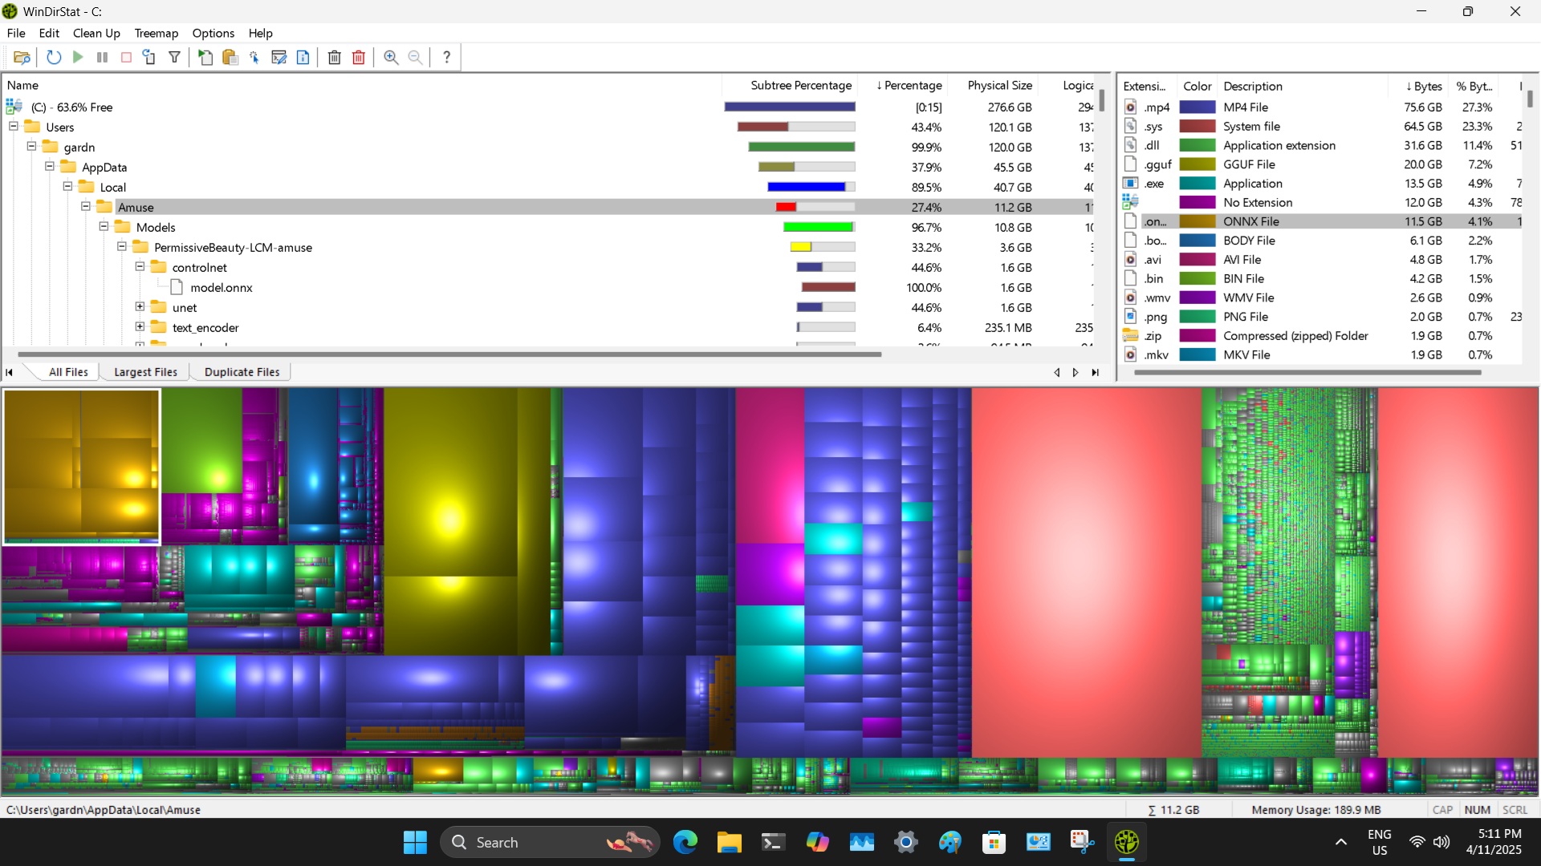
Task: Click the filter funnel toolbar icon
Action: tap(174, 57)
